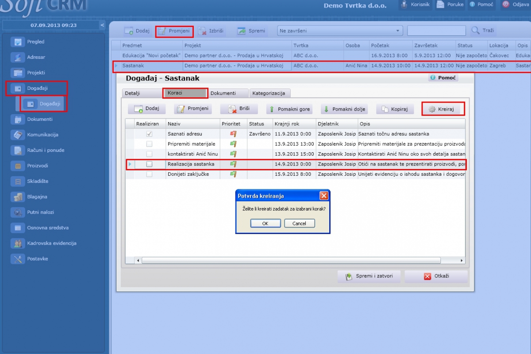Click Spremi i zatvori button
This screenshot has height=354, width=531.
[x=368, y=276]
